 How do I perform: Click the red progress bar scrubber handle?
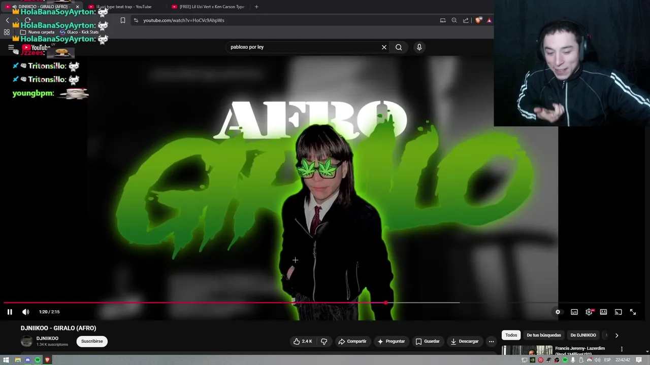click(x=385, y=303)
